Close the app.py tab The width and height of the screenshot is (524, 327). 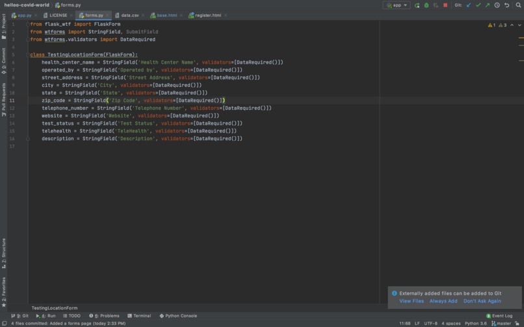tap(35, 16)
